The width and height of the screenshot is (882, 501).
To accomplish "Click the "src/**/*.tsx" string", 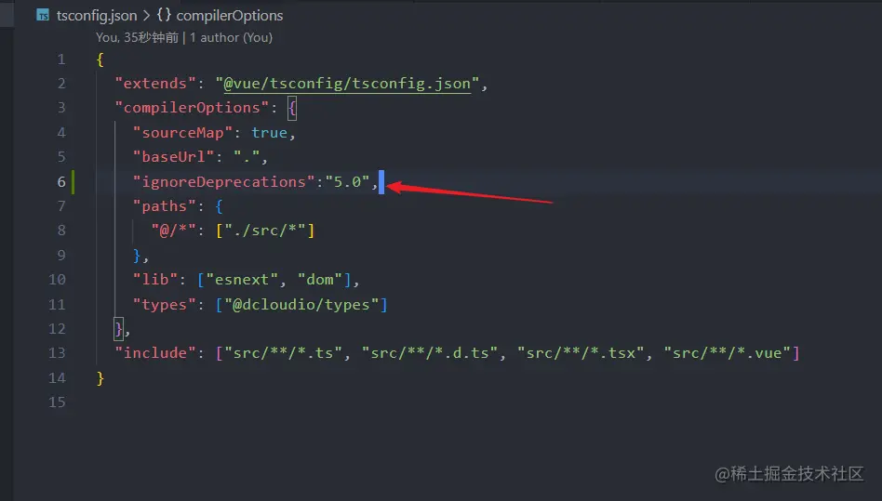I will 581,353.
